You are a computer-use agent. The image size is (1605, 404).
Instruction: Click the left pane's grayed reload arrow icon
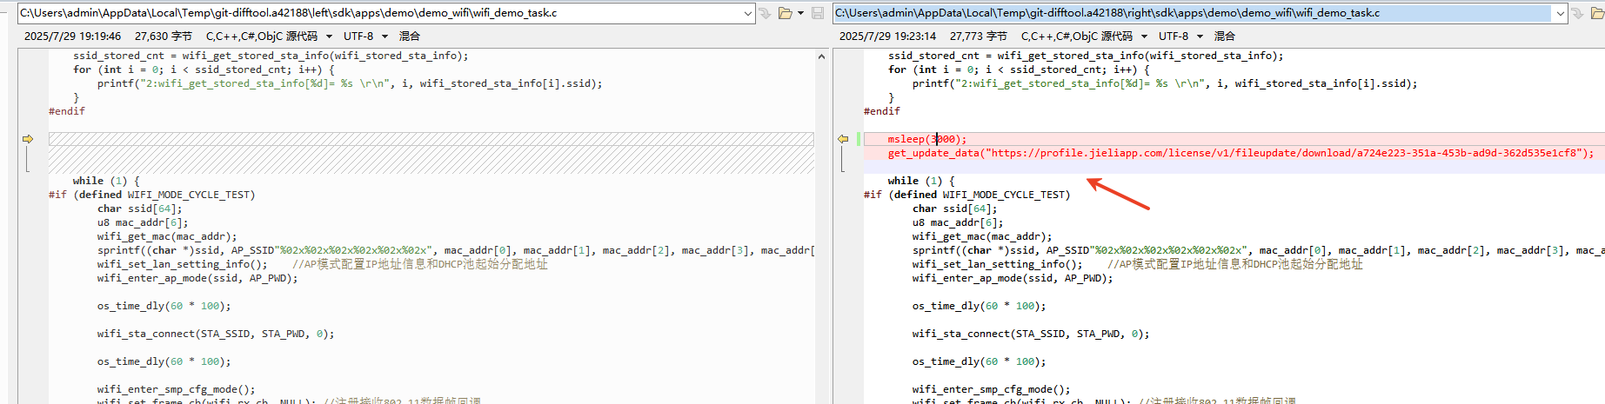click(x=765, y=13)
